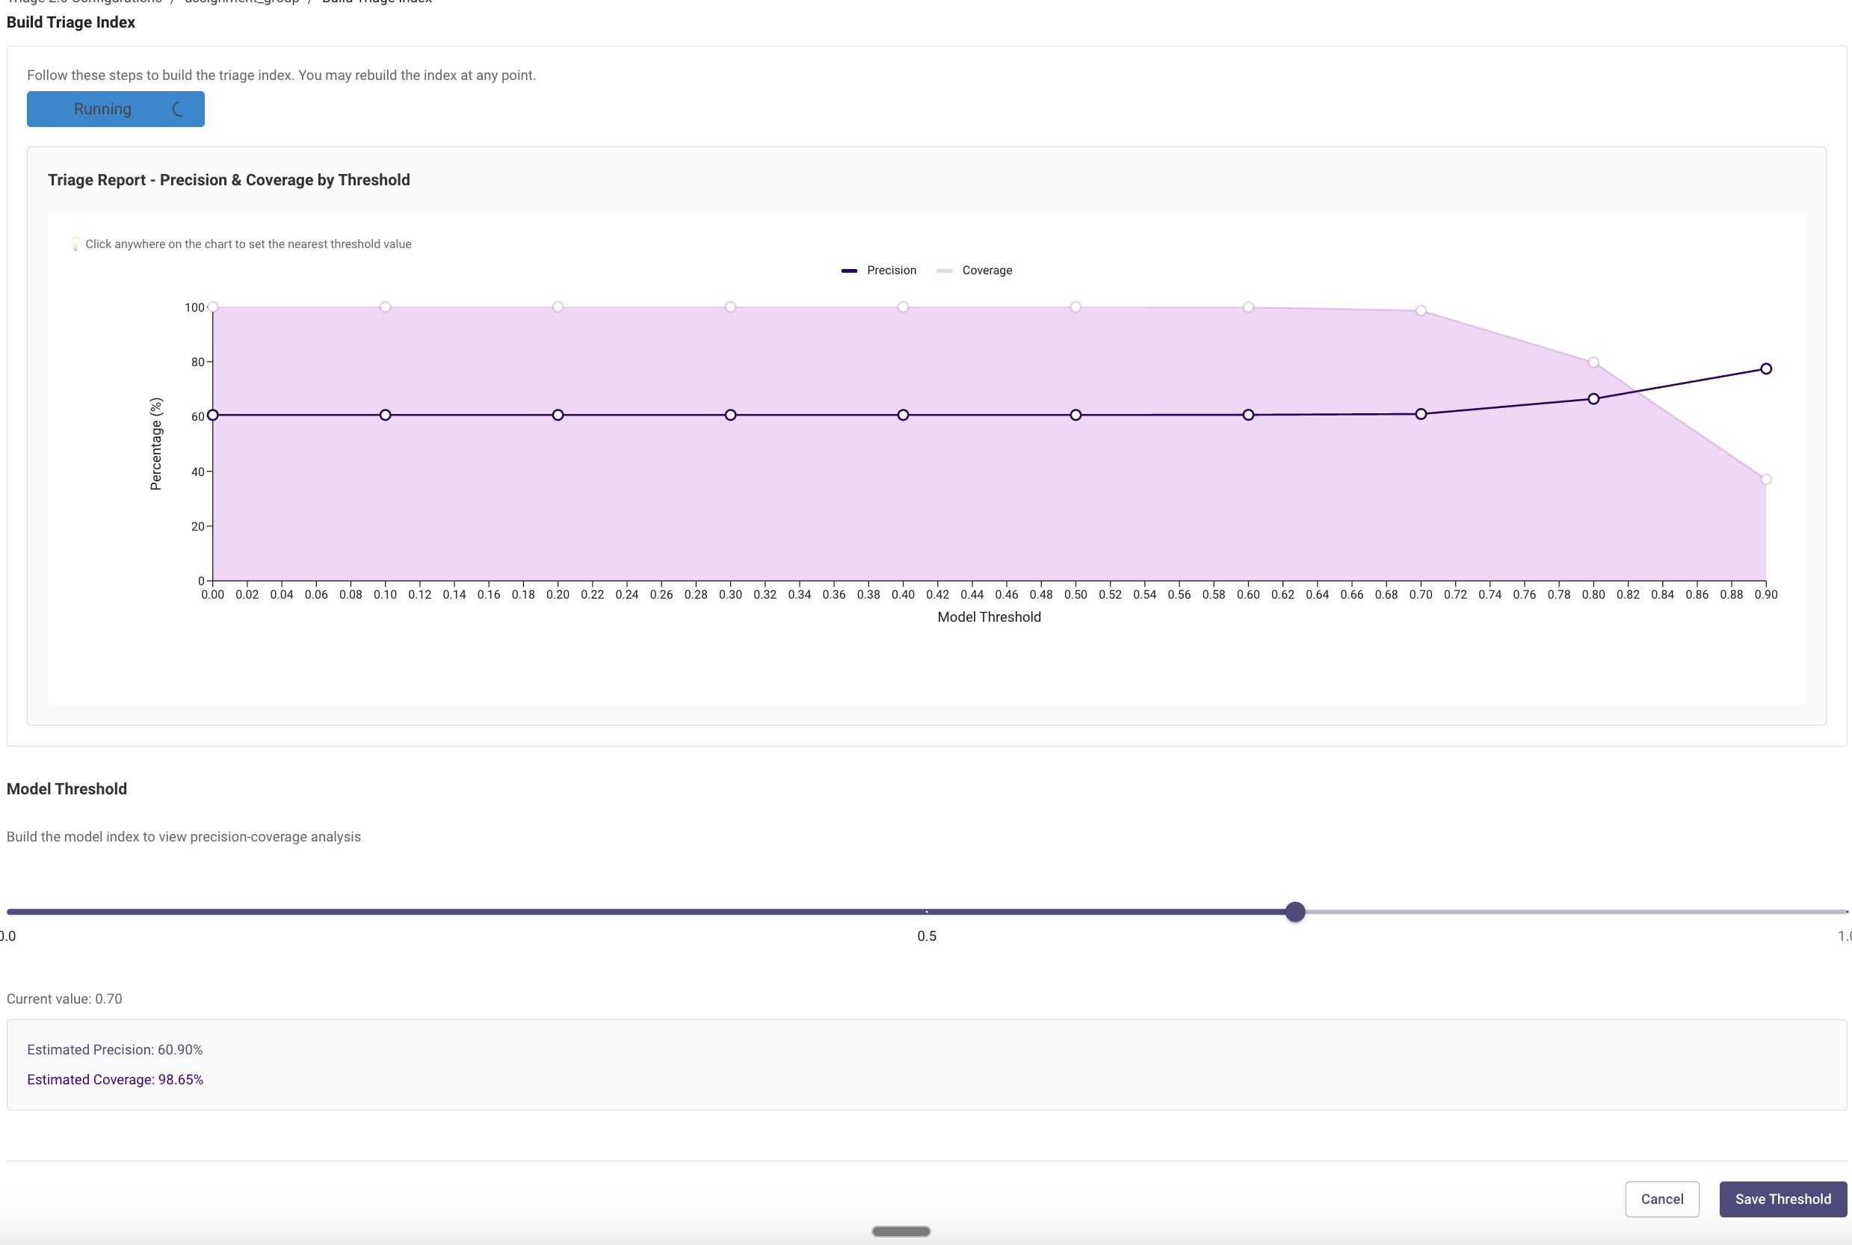Pick the Coverage data point at threshold 0.60
This screenshot has height=1245, width=1852.
(1248, 307)
